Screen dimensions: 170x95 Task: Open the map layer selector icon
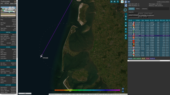(x=122, y=2)
